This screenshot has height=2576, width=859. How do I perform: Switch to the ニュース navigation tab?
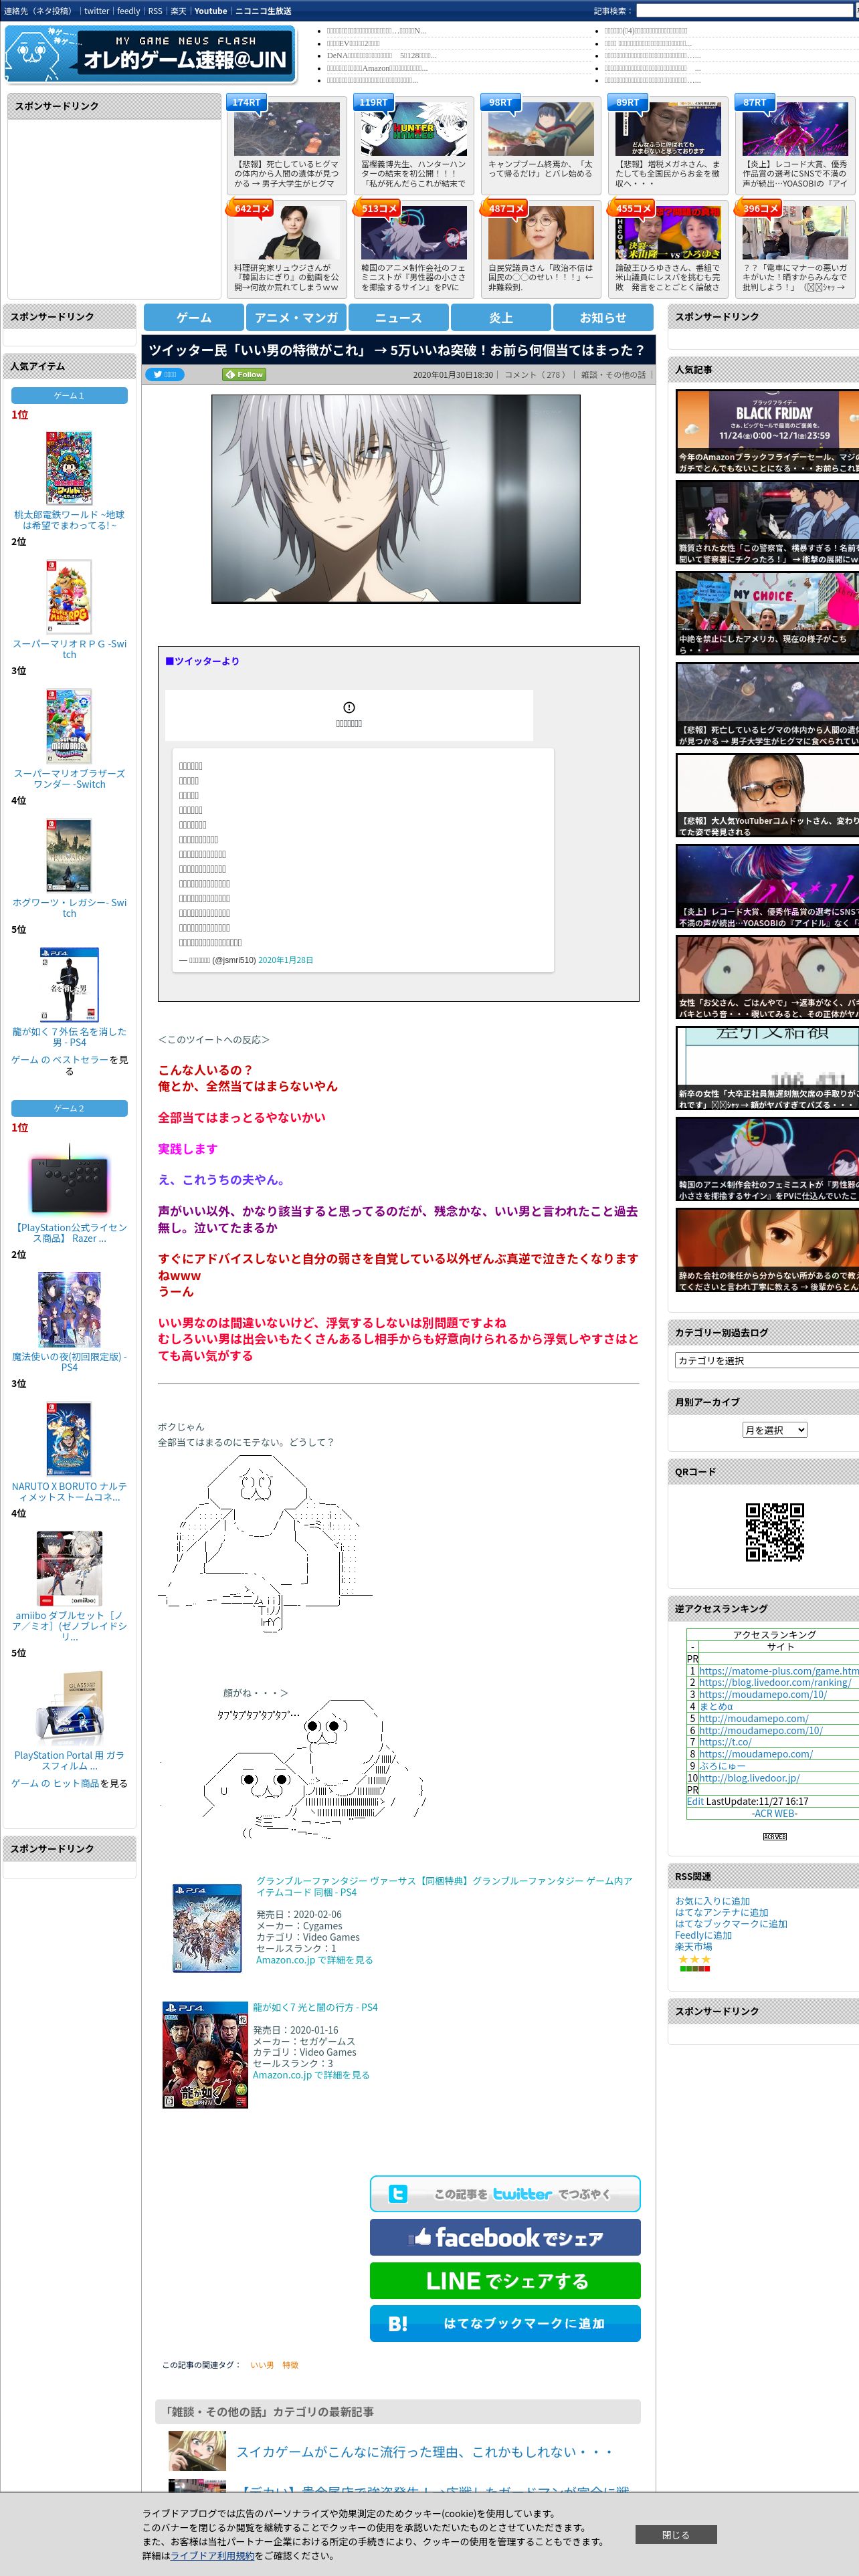[x=398, y=317]
